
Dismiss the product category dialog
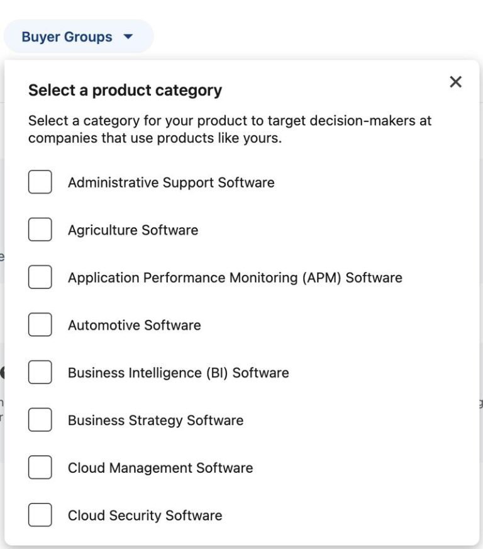(455, 82)
